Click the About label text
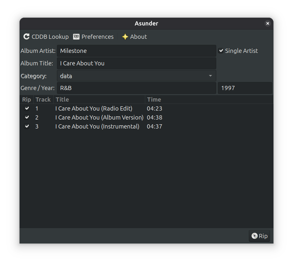 coord(139,37)
